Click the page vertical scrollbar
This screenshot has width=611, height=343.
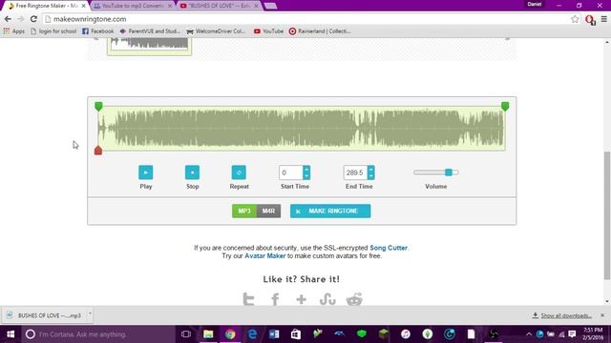[x=607, y=215]
